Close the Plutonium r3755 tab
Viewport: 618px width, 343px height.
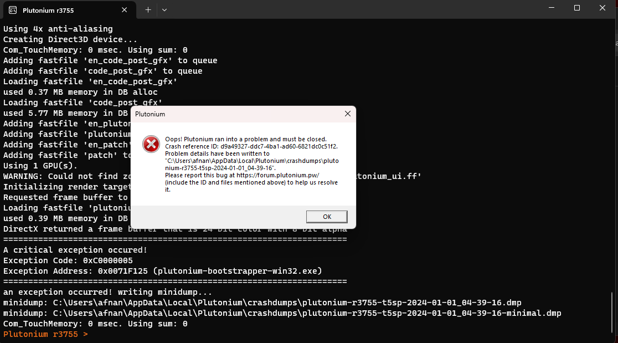pos(124,10)
